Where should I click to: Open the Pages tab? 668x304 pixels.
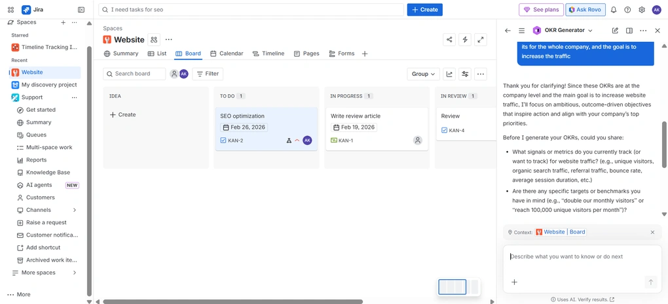306,54
